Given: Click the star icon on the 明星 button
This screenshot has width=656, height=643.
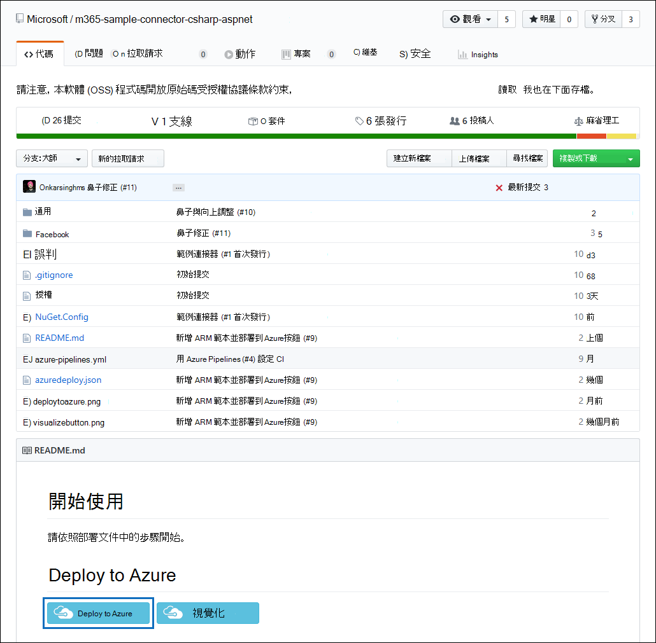Looking at the screenshot, I should (534, 19).
